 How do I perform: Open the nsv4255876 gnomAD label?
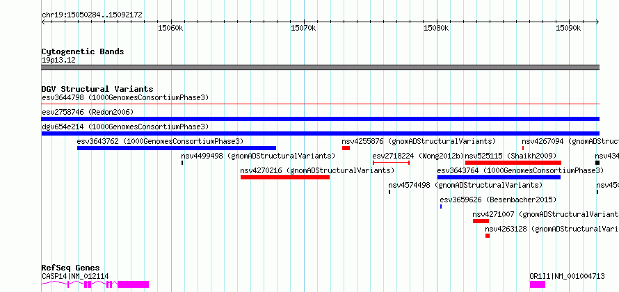point(419,141)
